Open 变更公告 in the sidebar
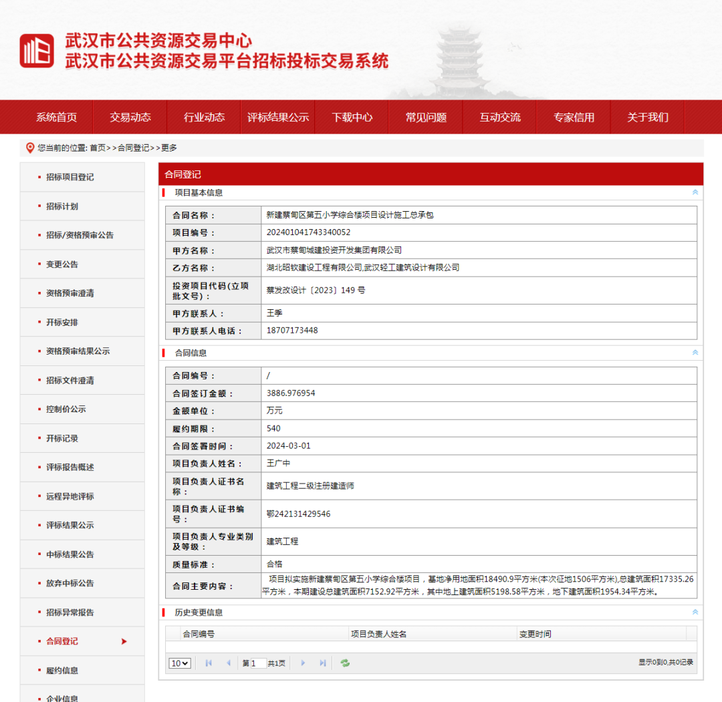 [62, 264]
